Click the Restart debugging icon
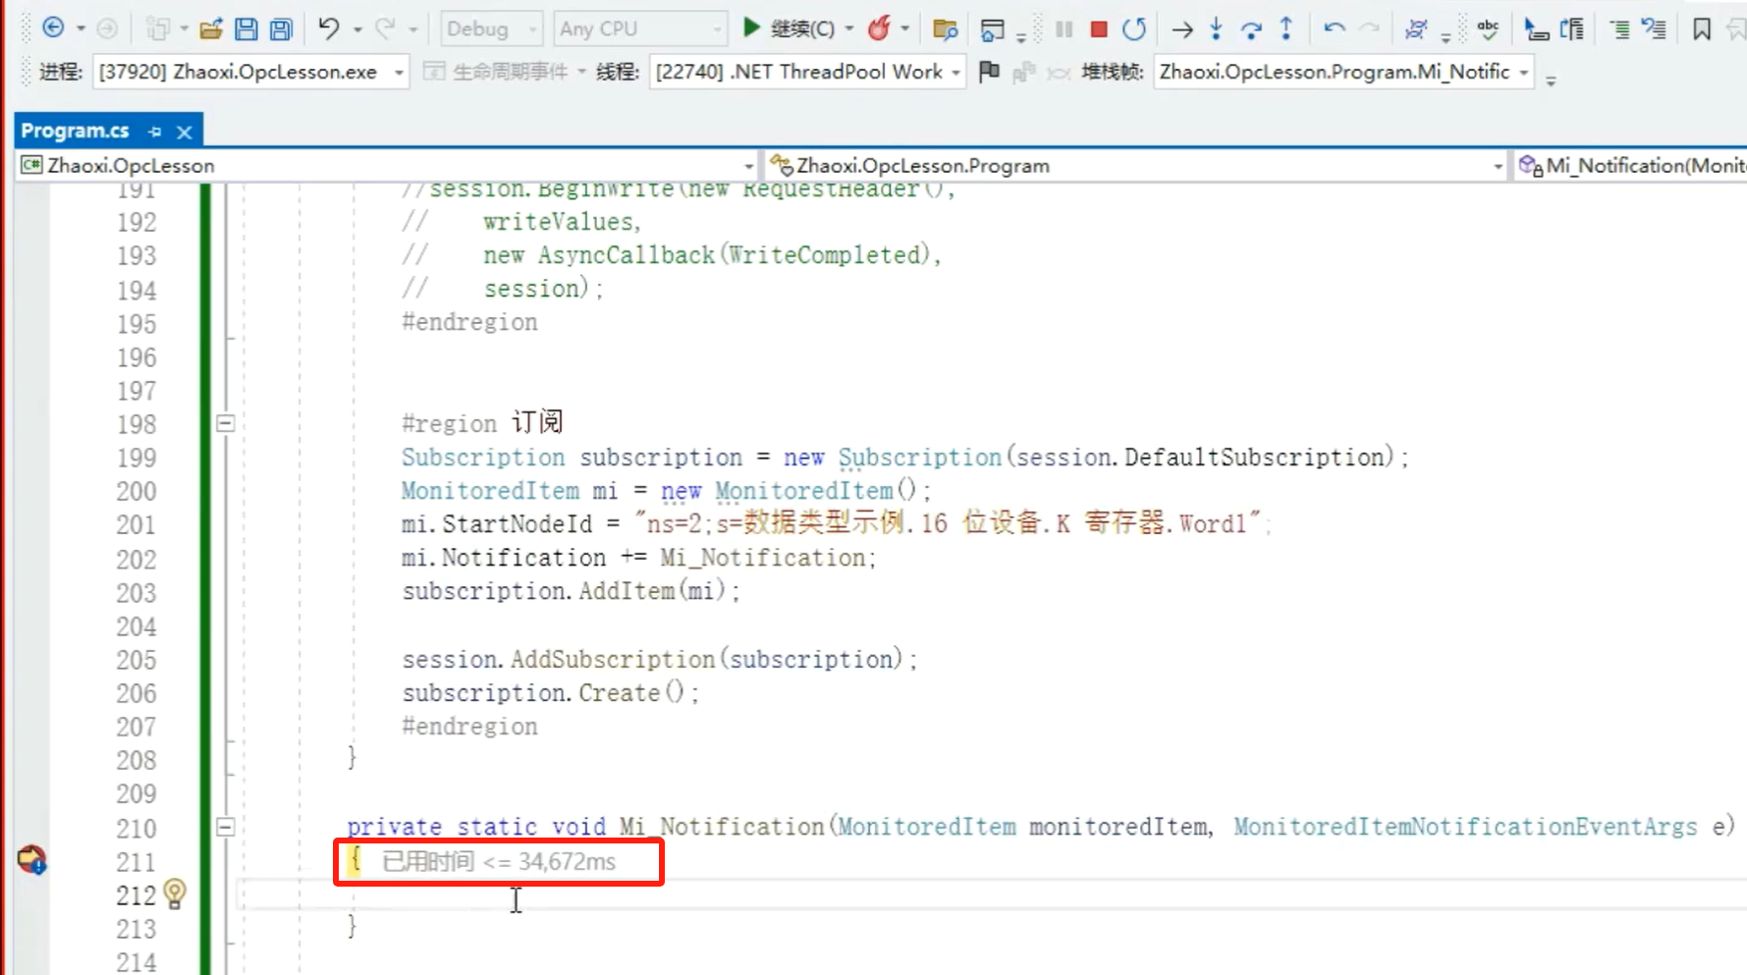The width and height of the screenshot is (1747, 975). [1134, 29]
